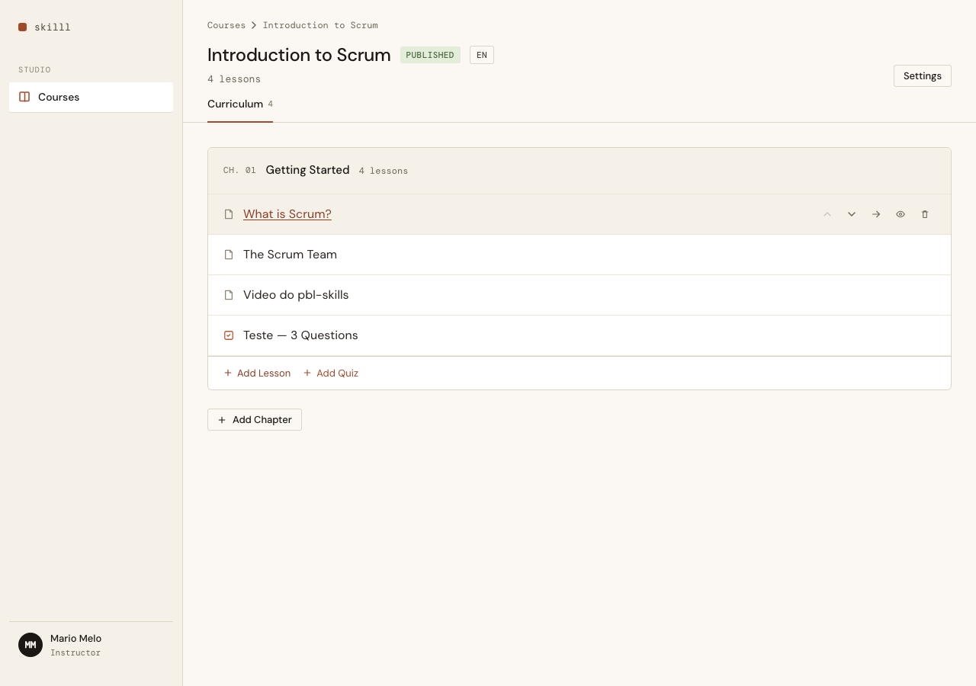Click the right-arrow move icon on What is Scrum?
This screenshot has height=686, width=976.
tap(876, 214)
